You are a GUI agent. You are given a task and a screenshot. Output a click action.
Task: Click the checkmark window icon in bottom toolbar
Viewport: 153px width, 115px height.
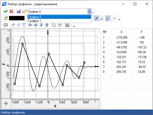(6, 25)
